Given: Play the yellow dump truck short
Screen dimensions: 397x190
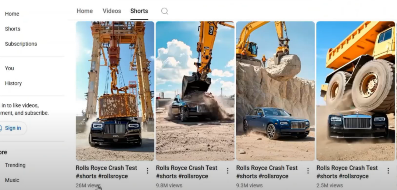Looking at the screenshot, I should (x=355, y=91).
